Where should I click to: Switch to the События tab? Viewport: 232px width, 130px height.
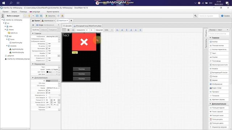coord(43,30)
